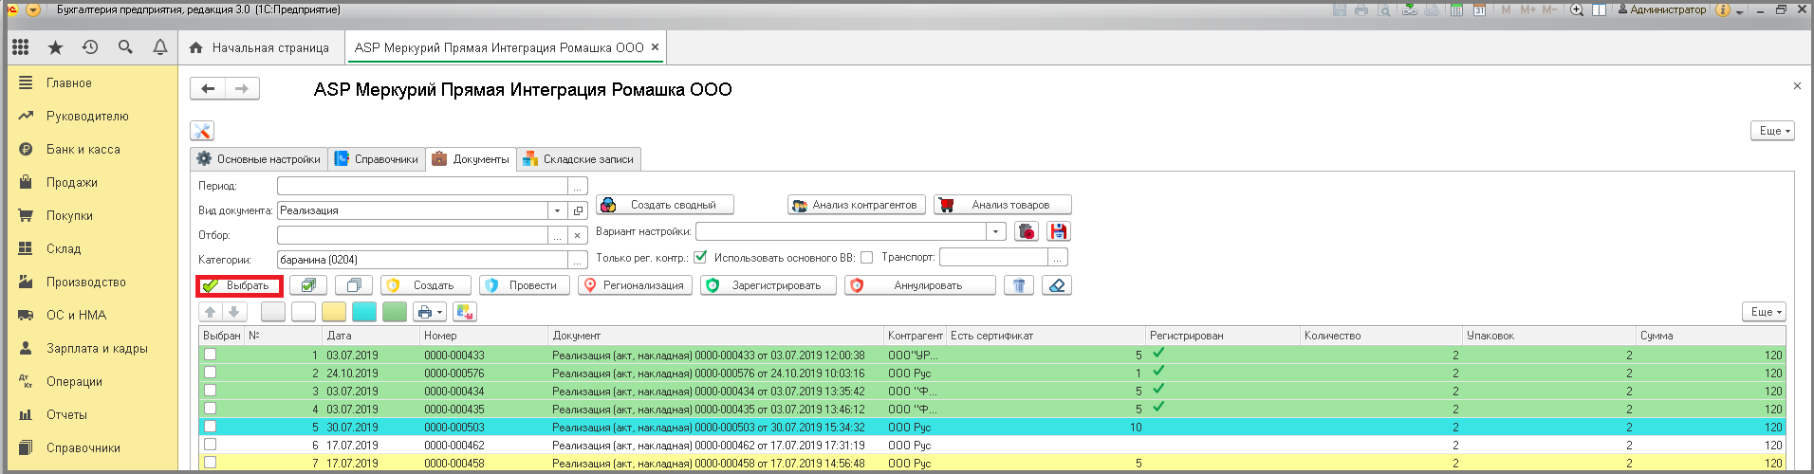Toggle panels layout icon in title bar

(x=1599, y=9)
